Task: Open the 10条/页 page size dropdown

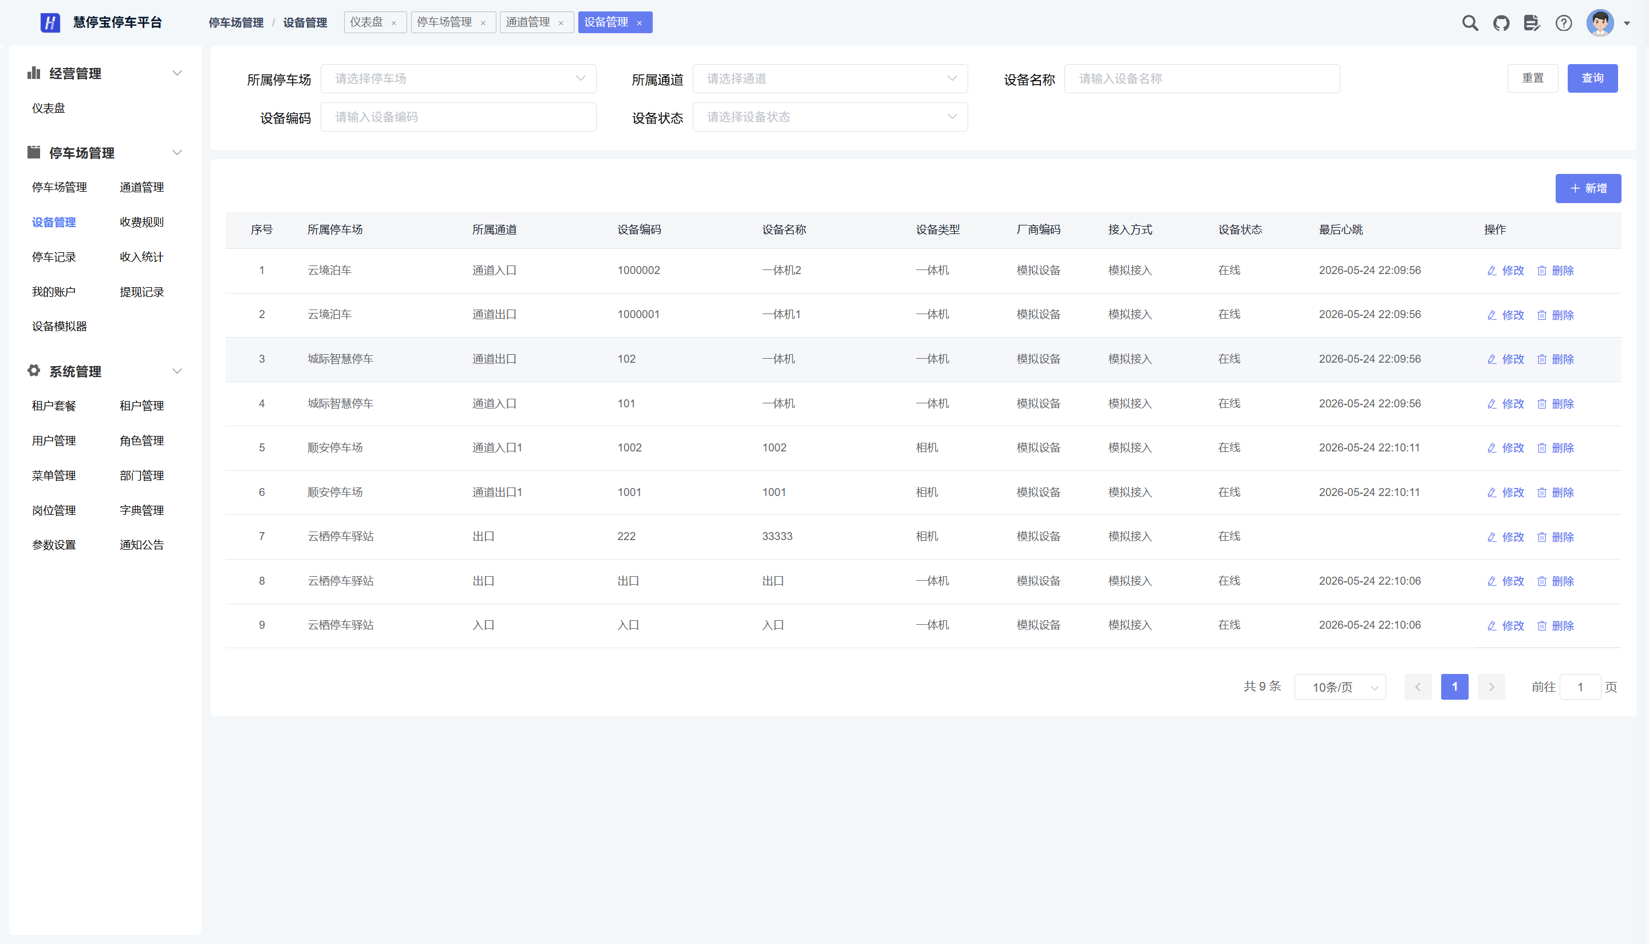Action: point(1340,687)
